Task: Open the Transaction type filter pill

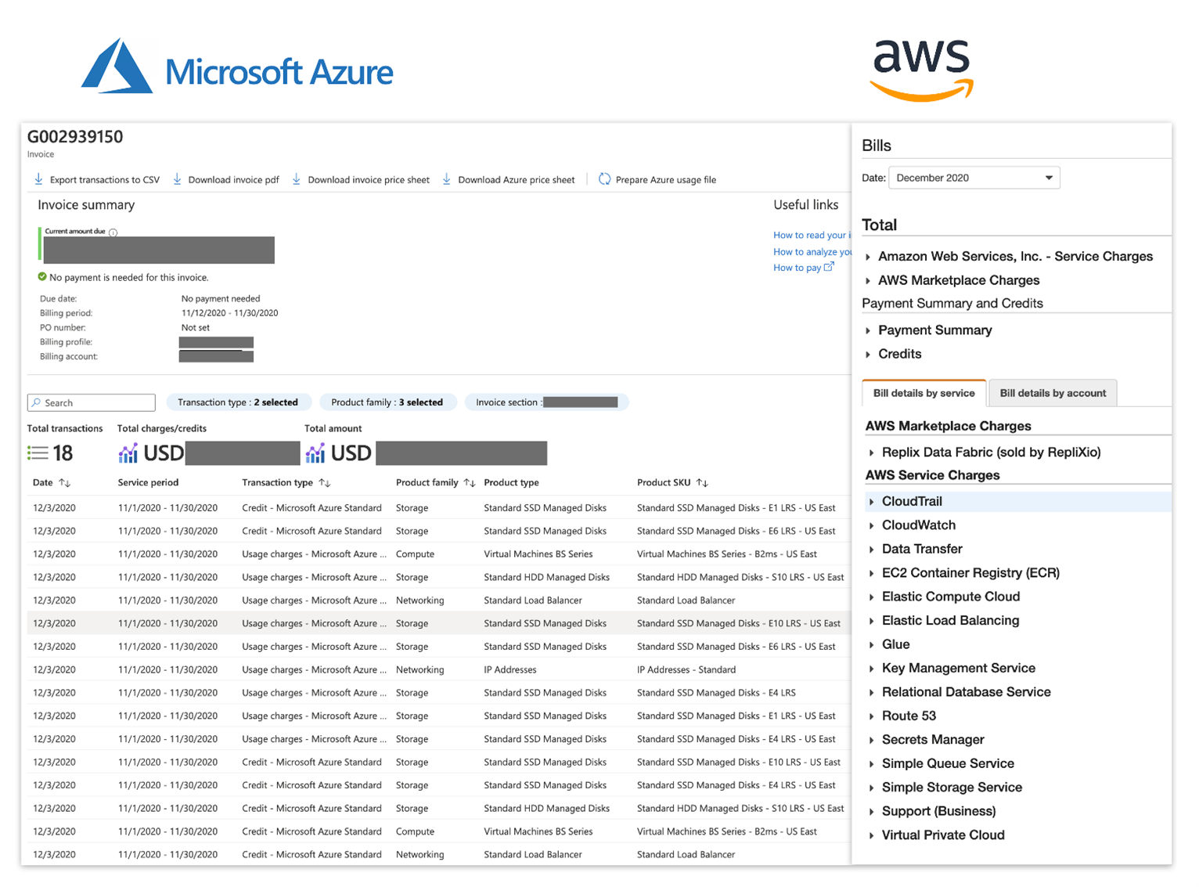Action: (x=238, y=402)
